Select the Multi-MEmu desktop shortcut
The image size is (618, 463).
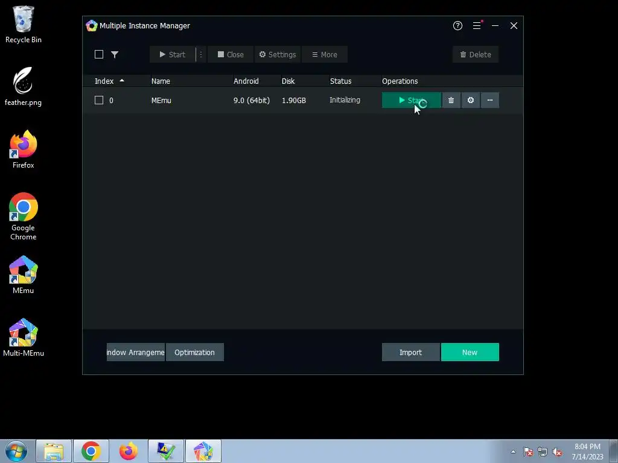[24, 338]
